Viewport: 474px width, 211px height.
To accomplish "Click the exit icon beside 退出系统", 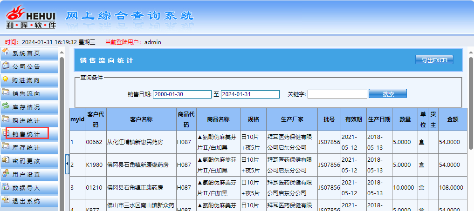I will pyautogui.click(x=6, y=201).
